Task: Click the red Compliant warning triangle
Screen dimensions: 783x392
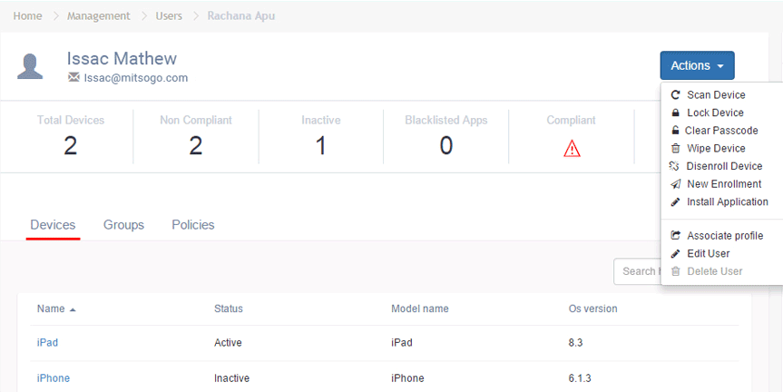Action: tap(572, 148)
